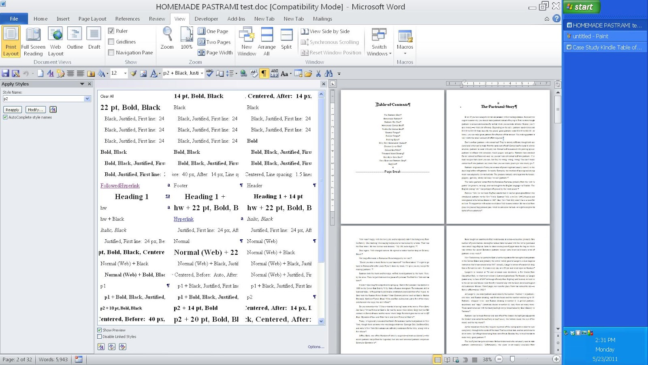Click the Reapply button
This screenshot has width=648, height=365.
tap(12, 109)
